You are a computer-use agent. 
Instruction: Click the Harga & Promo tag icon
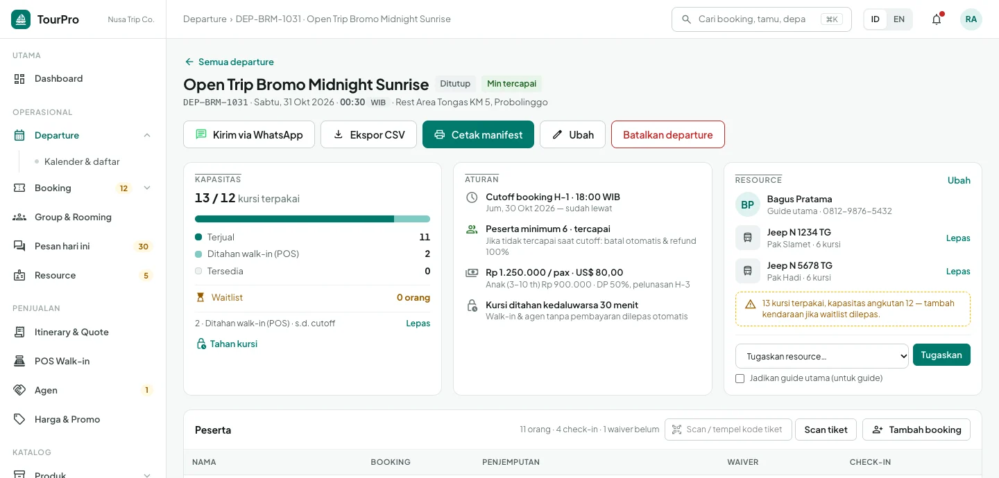click(19, 420)
